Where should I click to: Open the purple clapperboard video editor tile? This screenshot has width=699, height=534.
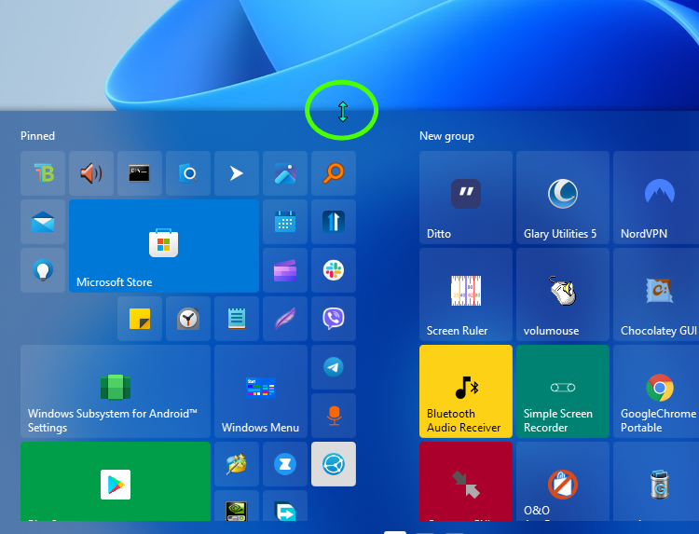[285, 270]
